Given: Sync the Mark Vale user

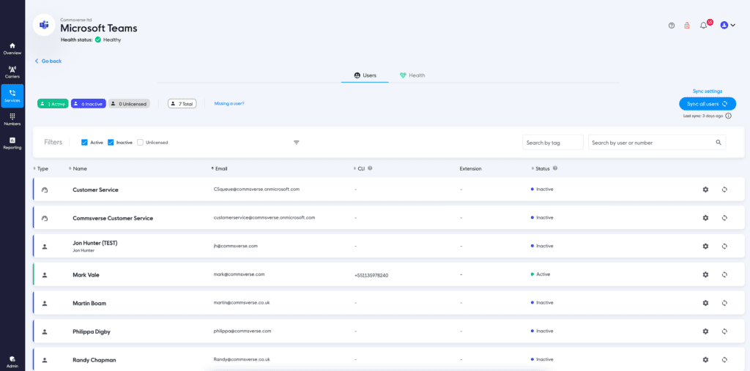Looking at the screenshot, I should 724,274.
